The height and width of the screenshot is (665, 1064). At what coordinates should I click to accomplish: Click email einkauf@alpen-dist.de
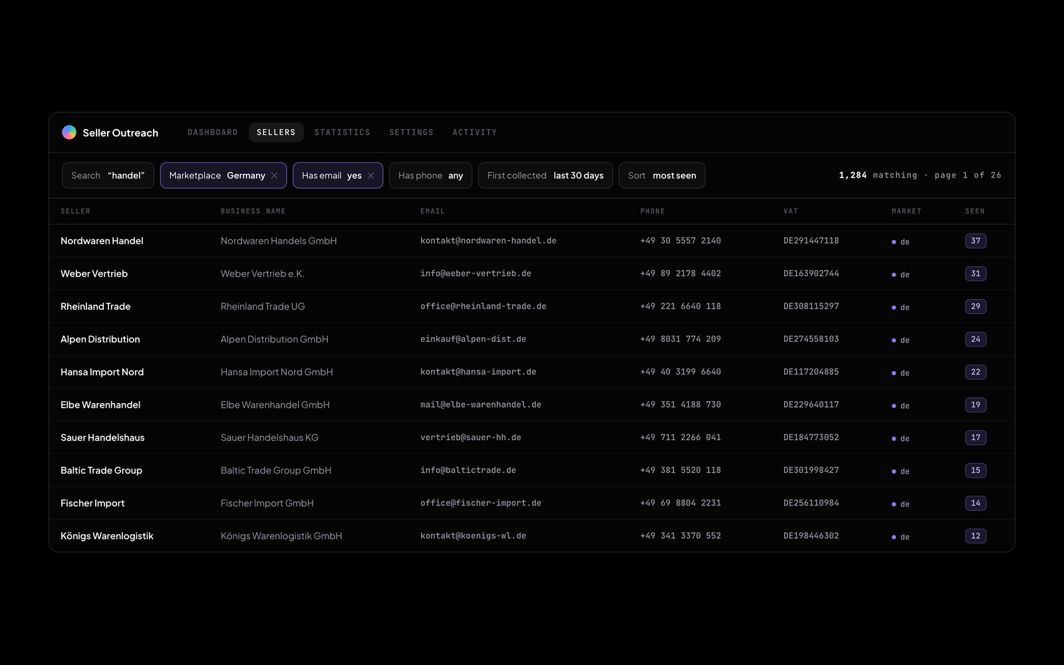[473, 339]
